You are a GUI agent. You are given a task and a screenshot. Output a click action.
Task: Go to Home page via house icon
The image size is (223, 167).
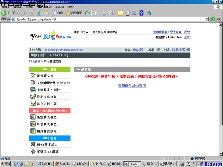click(46, 13)
